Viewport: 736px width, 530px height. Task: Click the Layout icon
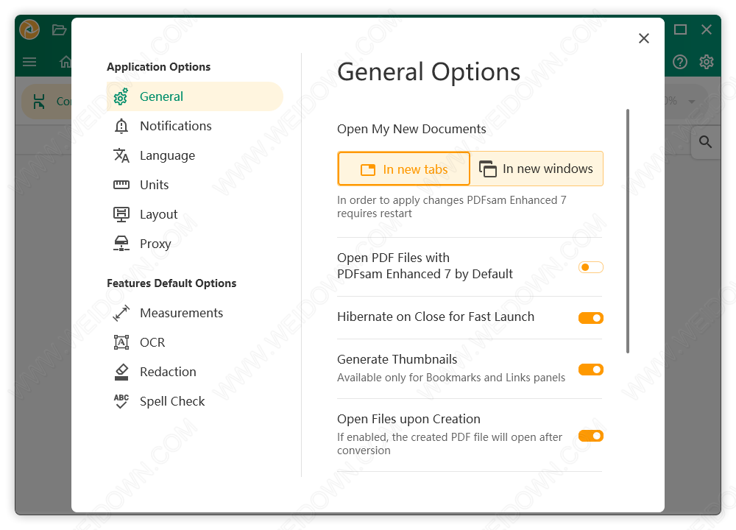tap(121, 214)
